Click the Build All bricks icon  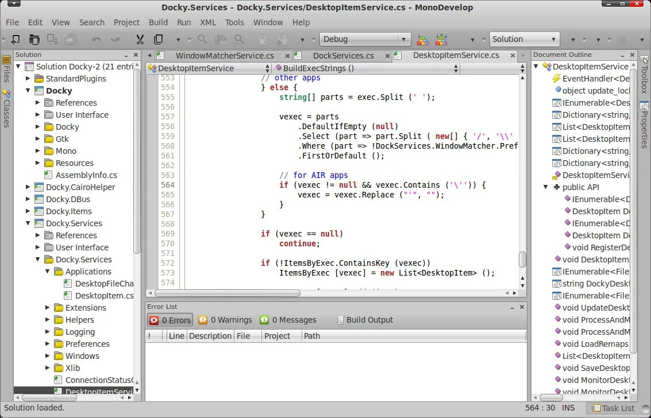423,40
